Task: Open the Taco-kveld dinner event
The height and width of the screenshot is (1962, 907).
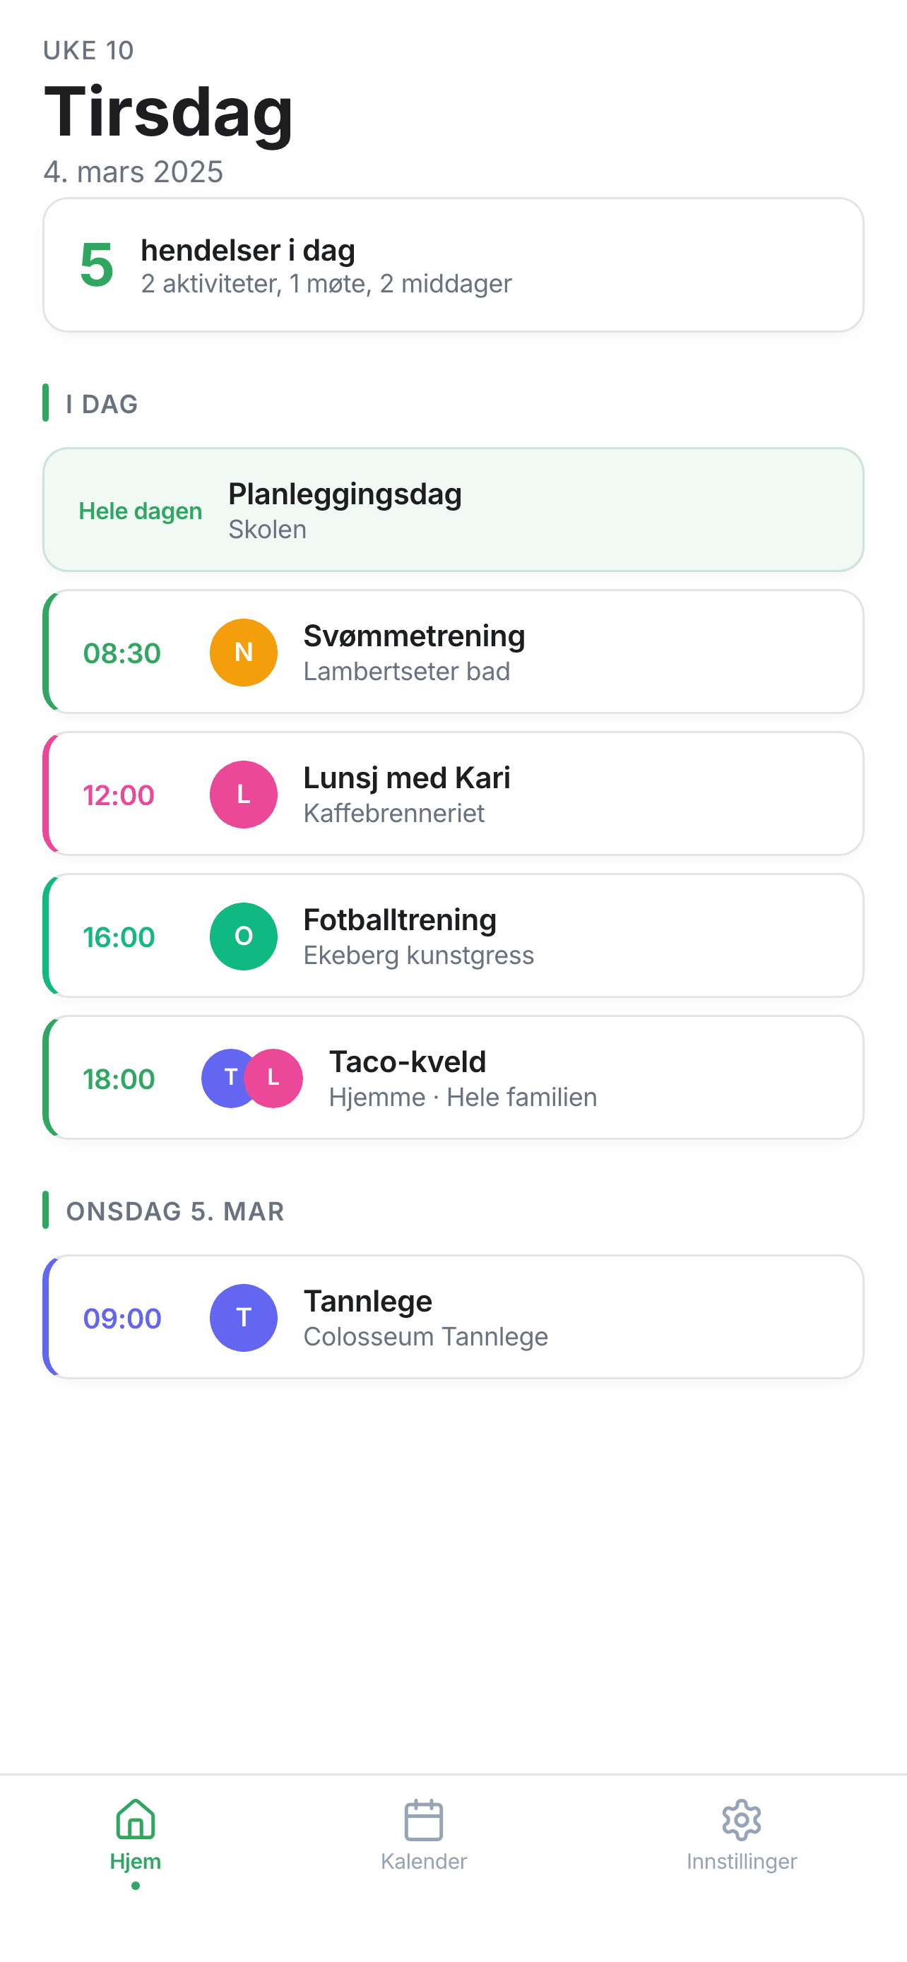Action: coord(453,1078)
